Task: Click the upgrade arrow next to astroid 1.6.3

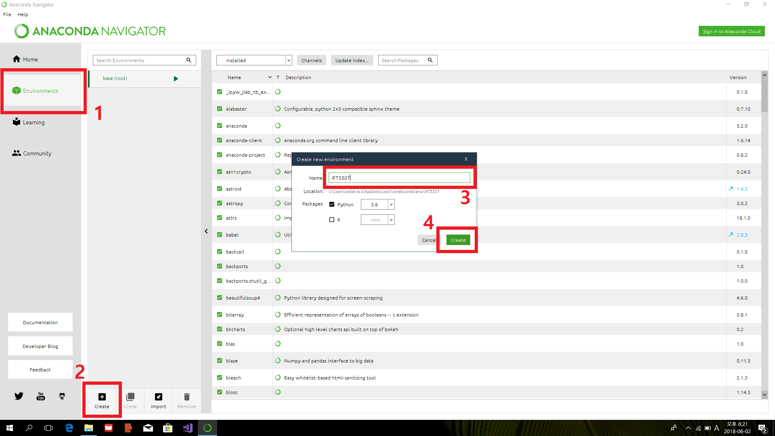Action: (x=731, y=189)
